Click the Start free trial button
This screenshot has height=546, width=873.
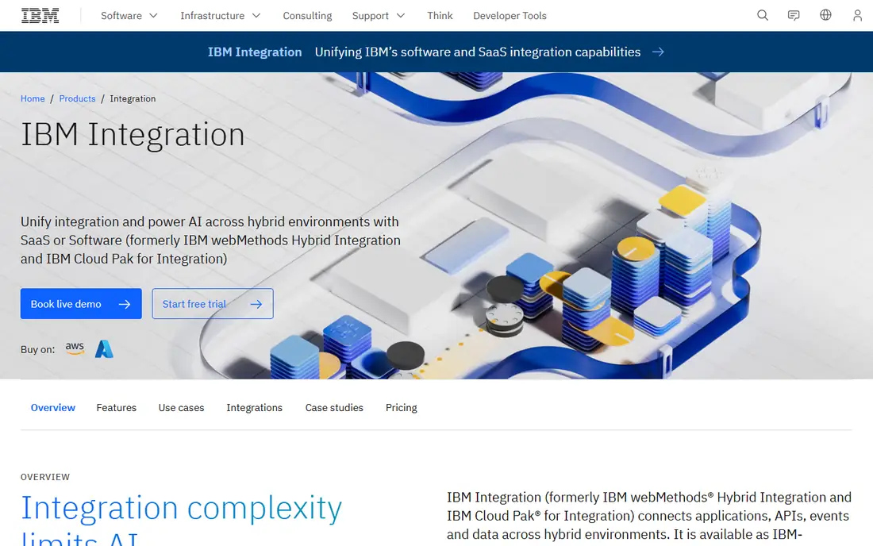click(x=213, y=303)
